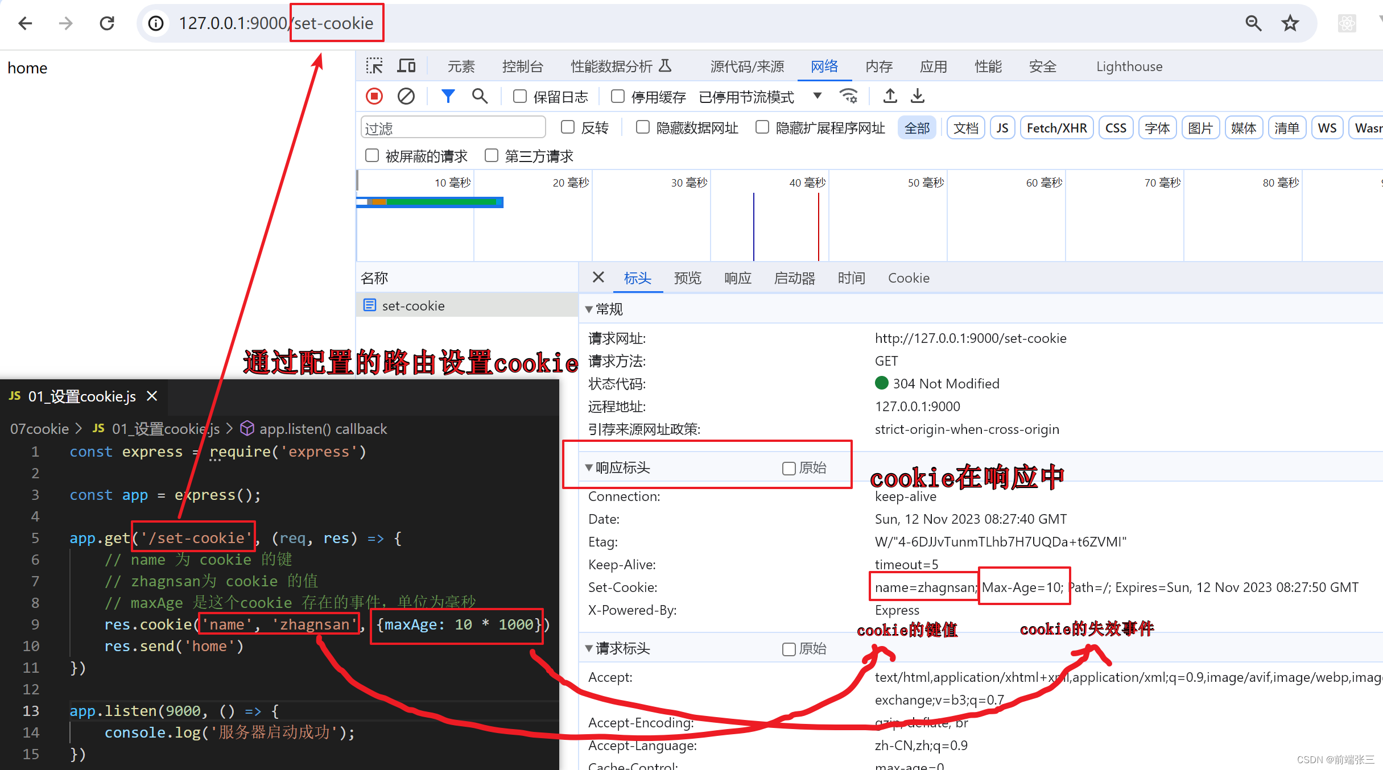Click the browser back arrow
Screen dimensions: 1383x770
click(x=25, y=23)
